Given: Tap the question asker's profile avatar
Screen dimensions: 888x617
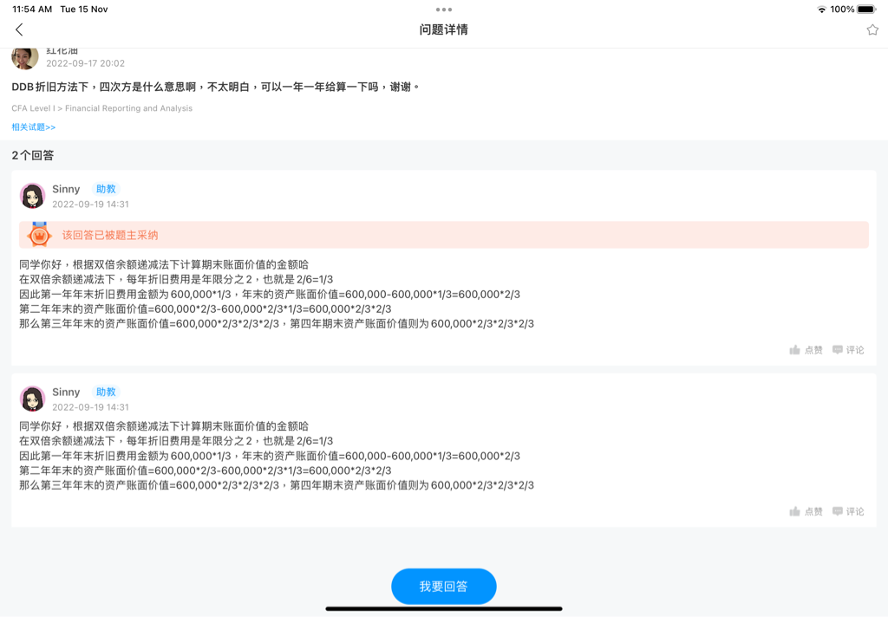Looking at the screenshot, I should pos(25,57).
